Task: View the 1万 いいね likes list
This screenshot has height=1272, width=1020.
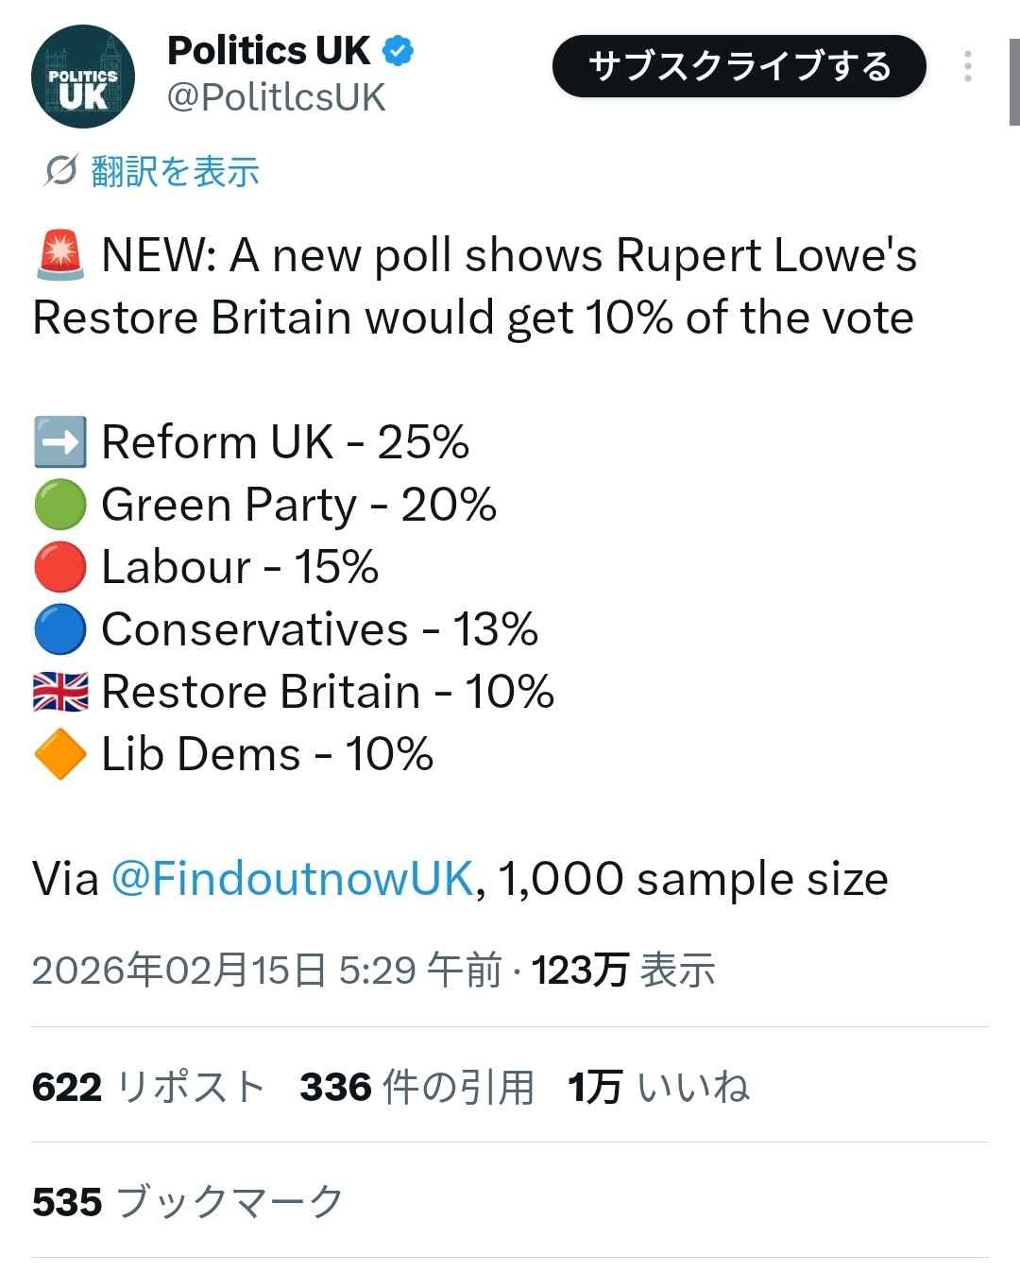Action: pyautogui.click(x=658, y=1087)
